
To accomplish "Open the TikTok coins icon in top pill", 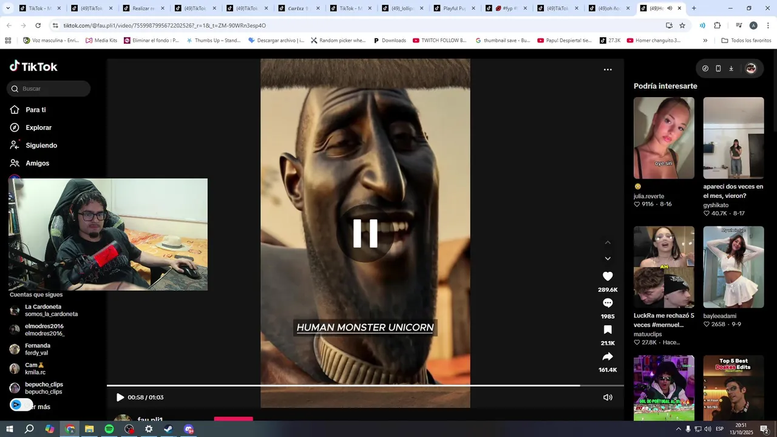I will tap(705, 69).
